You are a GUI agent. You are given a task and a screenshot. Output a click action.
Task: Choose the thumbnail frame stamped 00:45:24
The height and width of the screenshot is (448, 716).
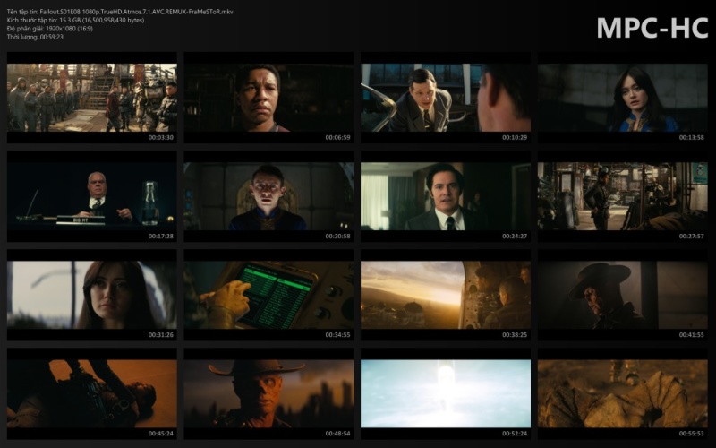point(92,393)
